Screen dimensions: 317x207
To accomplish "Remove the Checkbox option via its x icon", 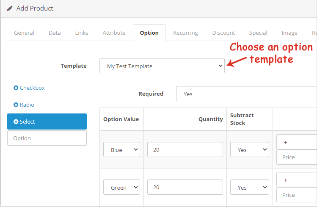I will [16, 88].
